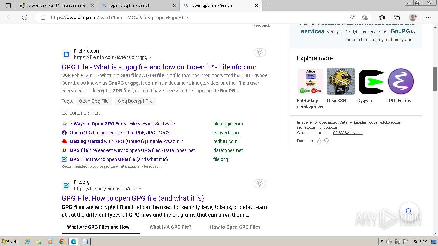Open the document taskbar icon
The image size is (438, 246).
click(x=85, y=242)
